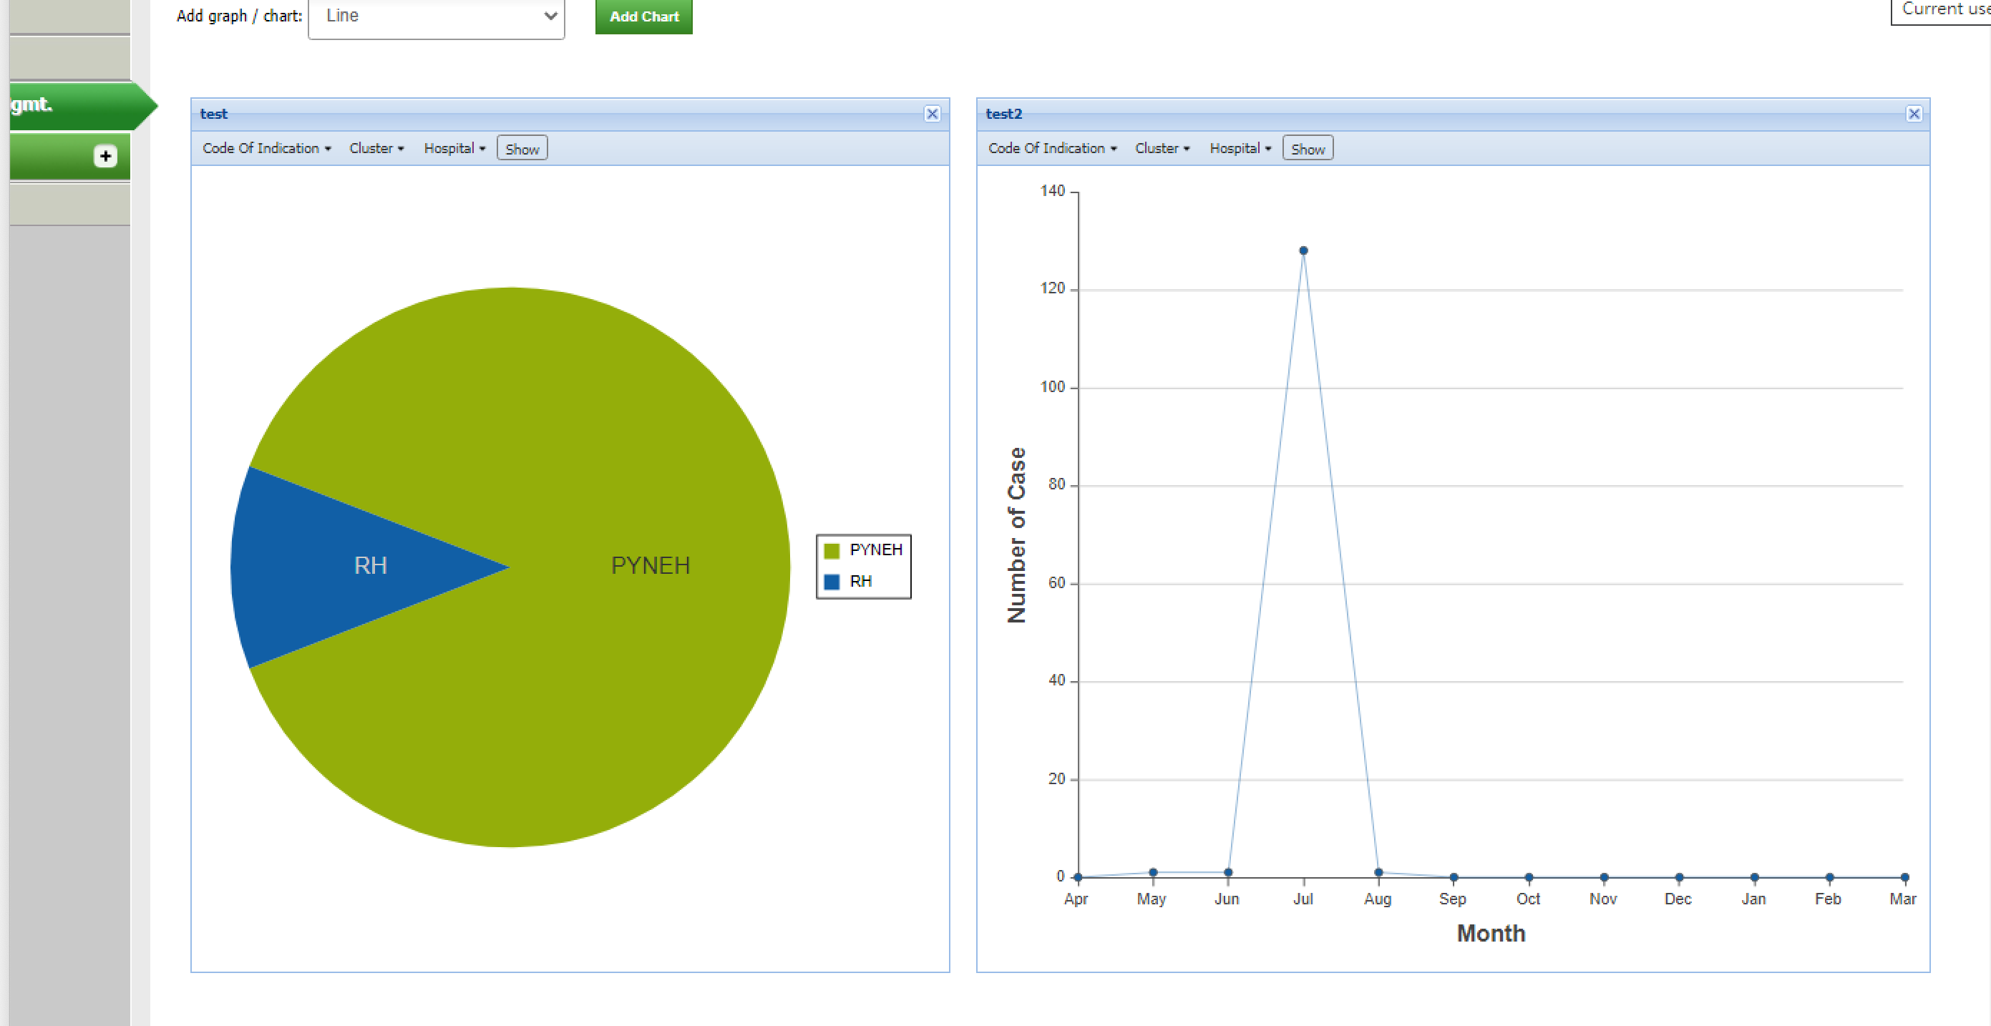Image resolution: width=1991 pixels, height=1026 pixels.
Task: Click the RH legend text
Action: (x=860, y=582)
